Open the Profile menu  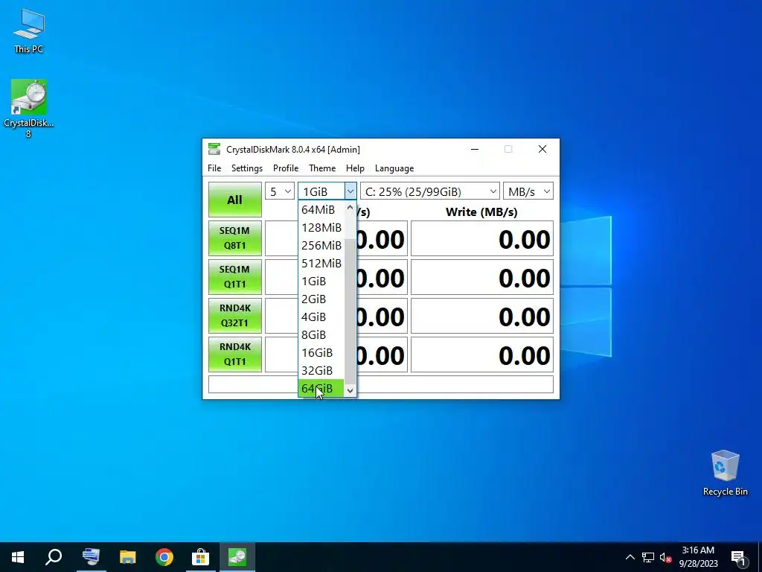(286, 168)
